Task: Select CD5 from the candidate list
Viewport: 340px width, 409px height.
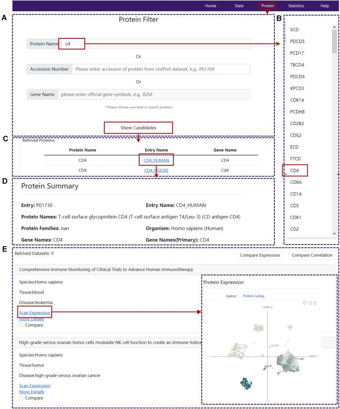Action: point(294,205)
